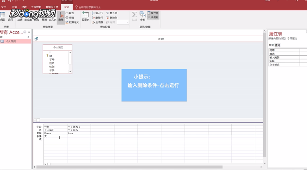
Task: Select the 个人简历 table in navigation pane
Action: (x=16, y=41)
